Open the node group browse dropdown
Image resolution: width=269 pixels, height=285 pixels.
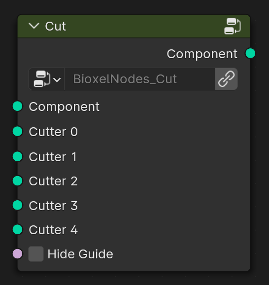46,79
